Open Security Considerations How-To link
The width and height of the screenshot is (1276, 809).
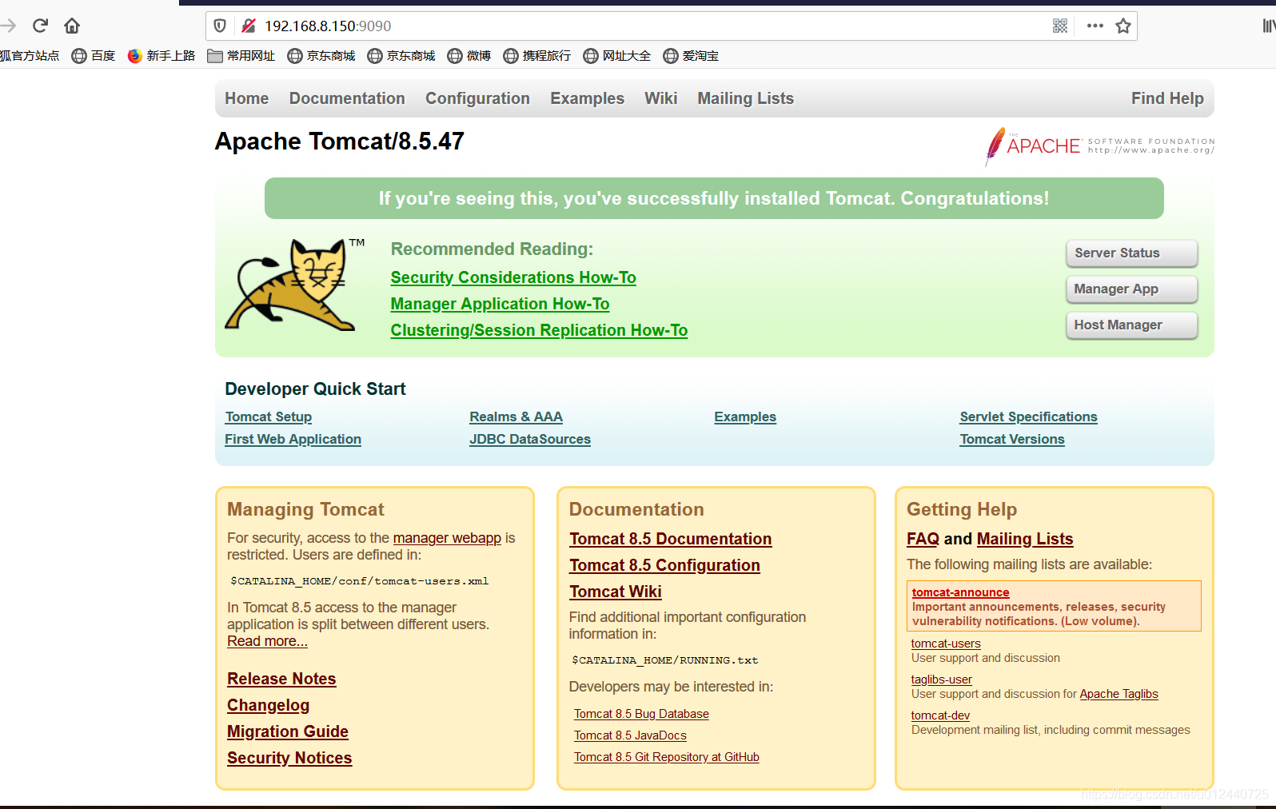tap(513, 277)
